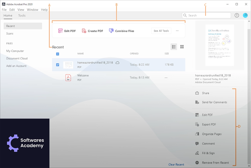Click the See All Tools button
The height and width of the screenshot is (168, 251).
coord(161,31)
